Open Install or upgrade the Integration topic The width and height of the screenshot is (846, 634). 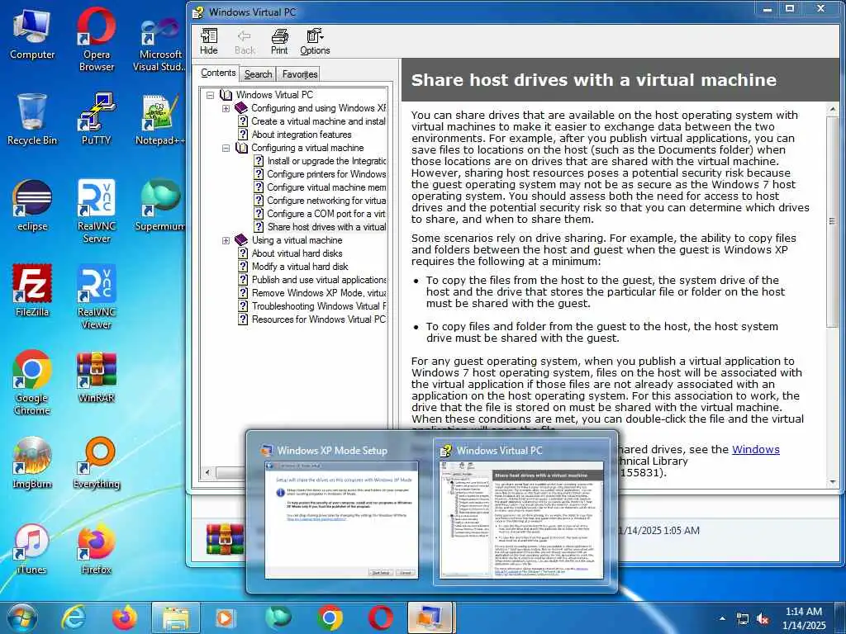click(x=320, y=161)
